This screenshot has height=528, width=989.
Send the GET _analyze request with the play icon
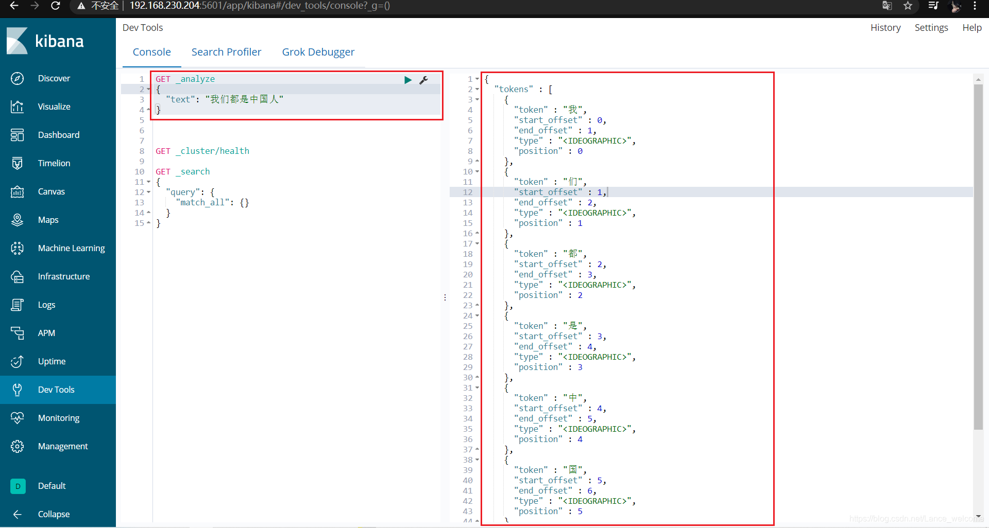coord(407,80)
